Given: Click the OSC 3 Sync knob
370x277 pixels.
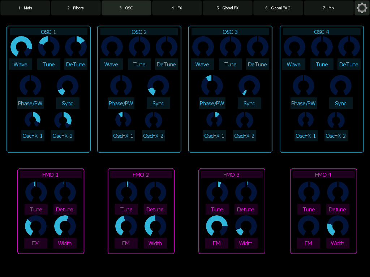Looking at the screenshot, I should [x=249, y=86].
